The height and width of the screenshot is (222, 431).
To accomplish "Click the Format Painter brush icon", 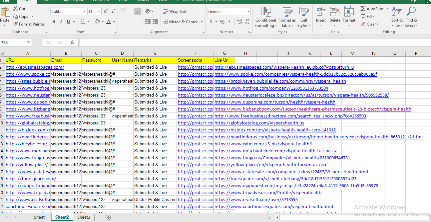I will click(15, 24).
